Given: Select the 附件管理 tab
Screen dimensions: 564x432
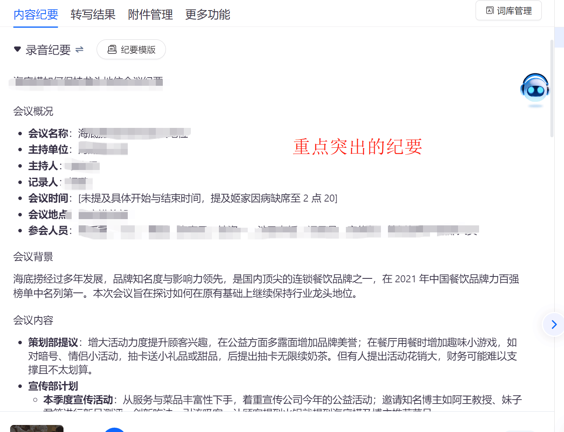Looking at the screenshot, I should pos(150,14).
